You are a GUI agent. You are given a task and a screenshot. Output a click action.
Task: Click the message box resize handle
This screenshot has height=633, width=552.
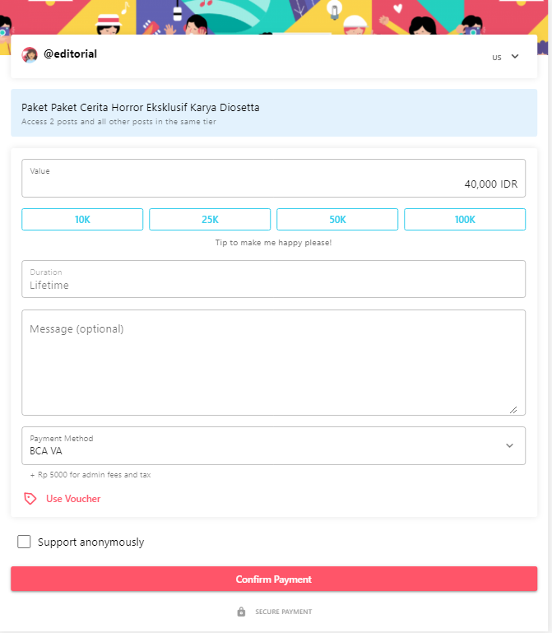pos(513,408)
